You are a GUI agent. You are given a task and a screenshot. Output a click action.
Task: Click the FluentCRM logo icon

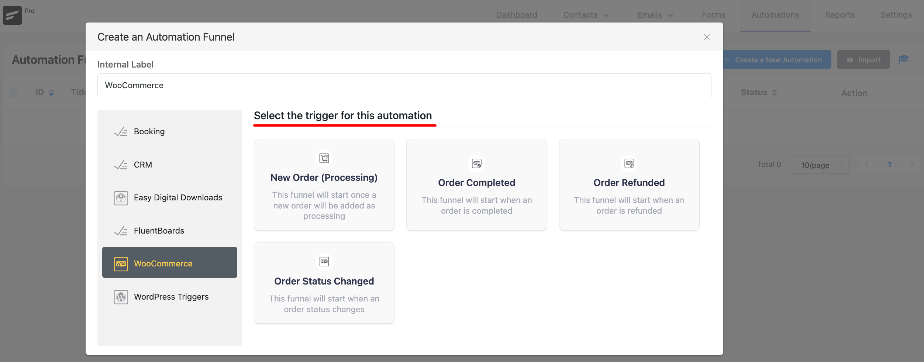(12, 15)
